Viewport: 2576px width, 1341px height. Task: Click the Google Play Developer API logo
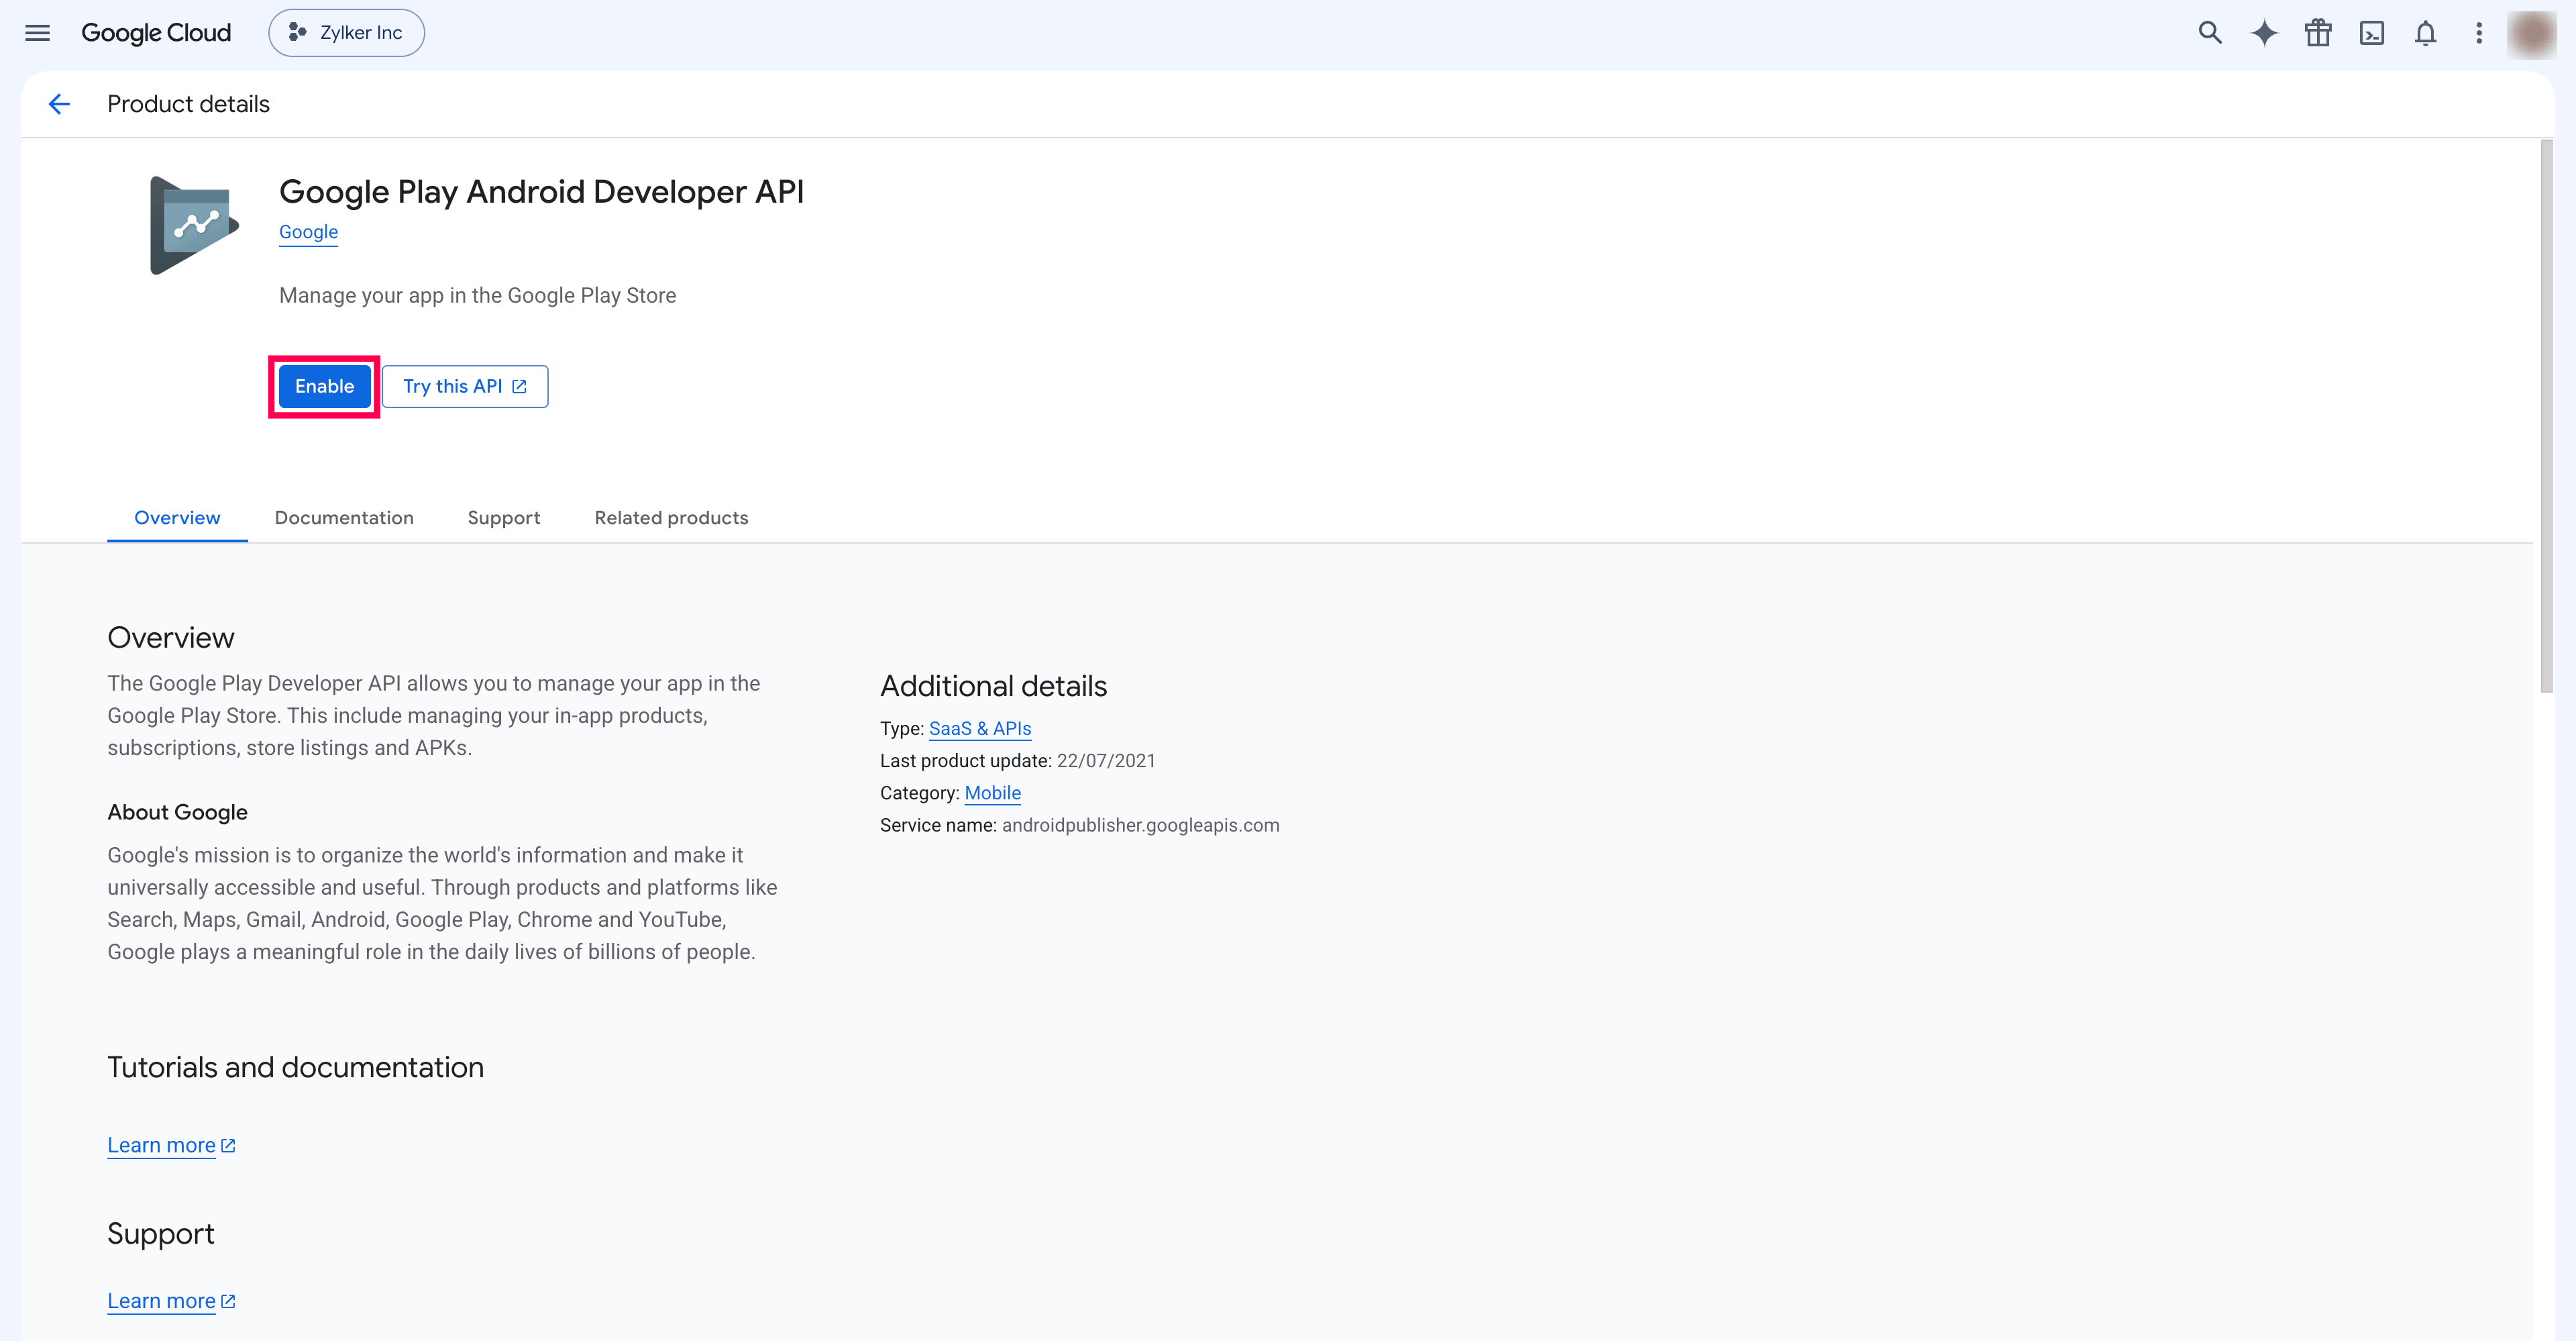coord(195,225)
